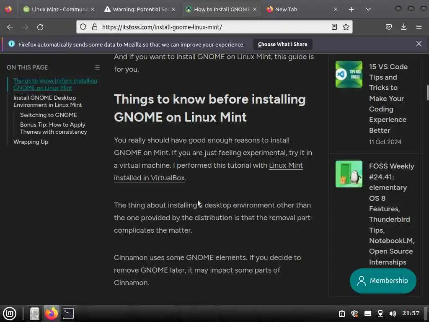Reload the current page
Screen dimensions: 429x322
40,27
